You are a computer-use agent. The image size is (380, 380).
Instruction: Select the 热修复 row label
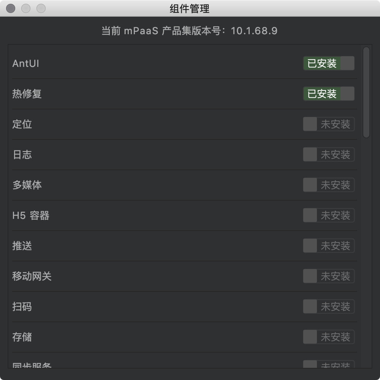click(27, 94)
